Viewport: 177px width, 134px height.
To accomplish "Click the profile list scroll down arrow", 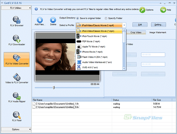I will pos(124,68).
